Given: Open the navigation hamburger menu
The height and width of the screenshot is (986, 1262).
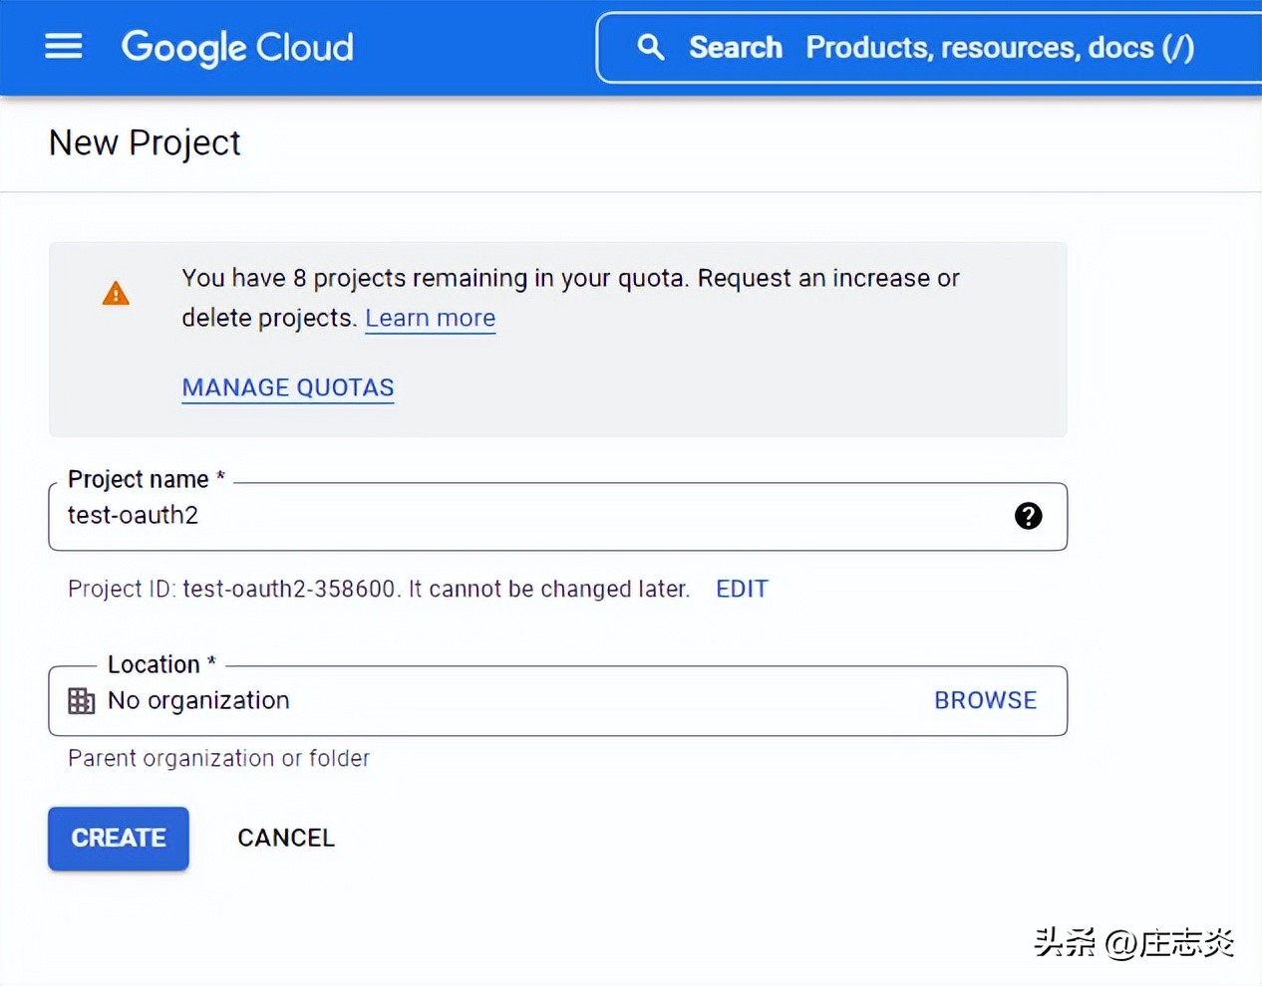Looking at the screenshot, I should pyautogui.click(x=63, y=46).
